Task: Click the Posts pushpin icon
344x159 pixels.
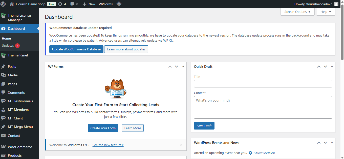Action: pyautogui.click(x=3, y=67)
